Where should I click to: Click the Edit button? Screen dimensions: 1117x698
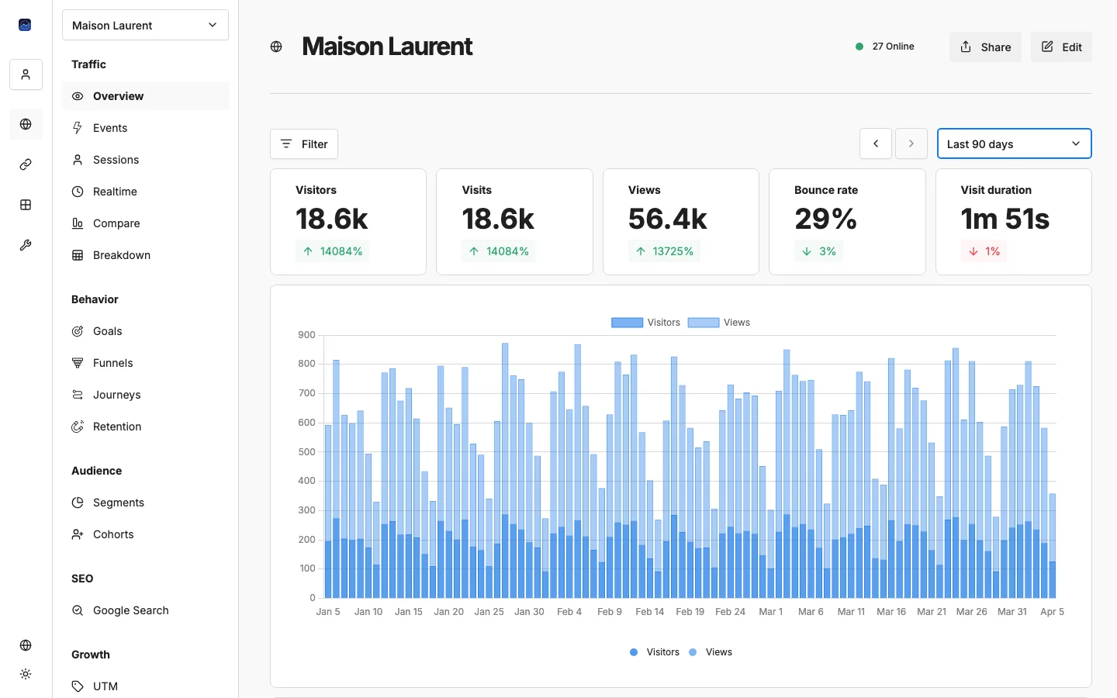point(1061,47)
